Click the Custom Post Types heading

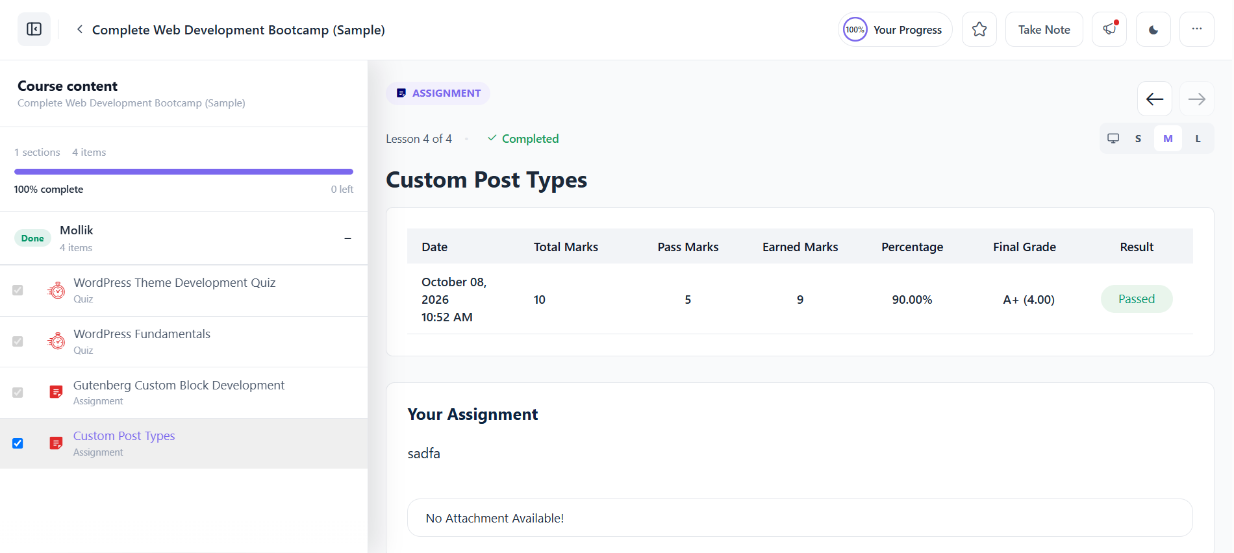[x=486, y=180]
